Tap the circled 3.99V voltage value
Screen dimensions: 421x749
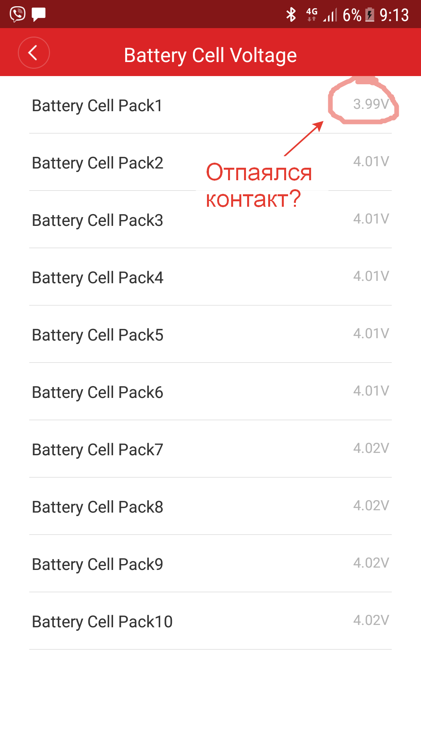click(370, 104)
